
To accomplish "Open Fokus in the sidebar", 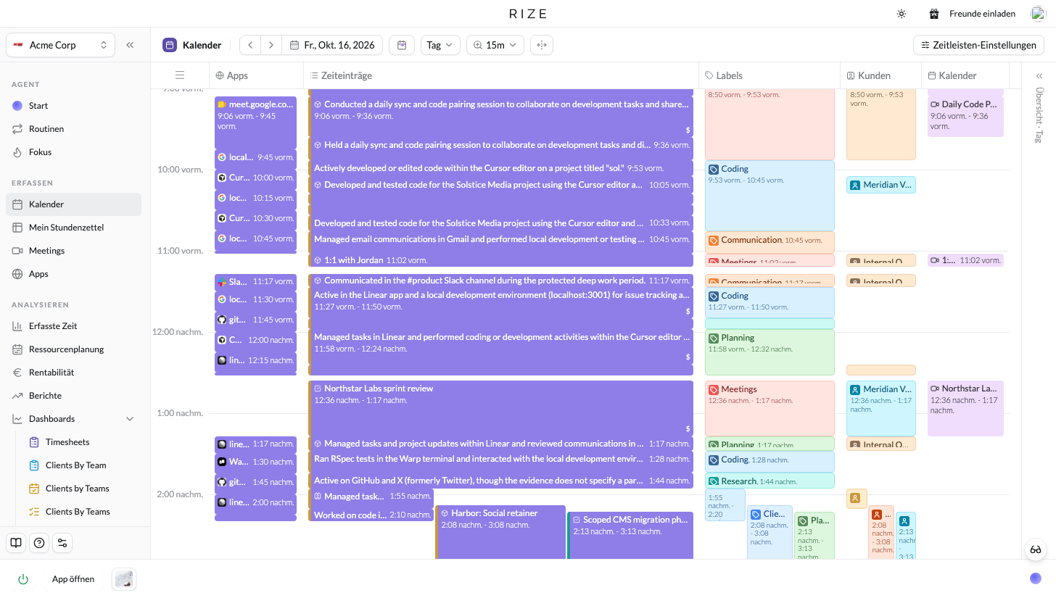I will pyautogui.click(x=73, y=152).
